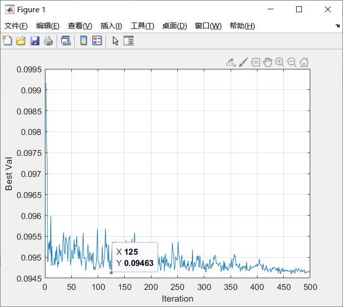Minimize the Figure 1 window
Viewport: 343px width, 307px height.
click(271, 9)
